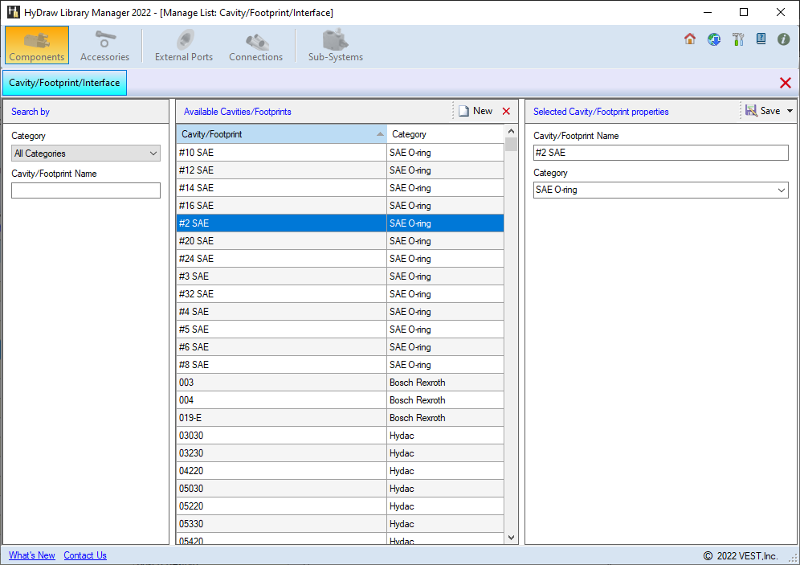Select the #24 SAE row
Viewport: 800px width, 565px height.
340,259
